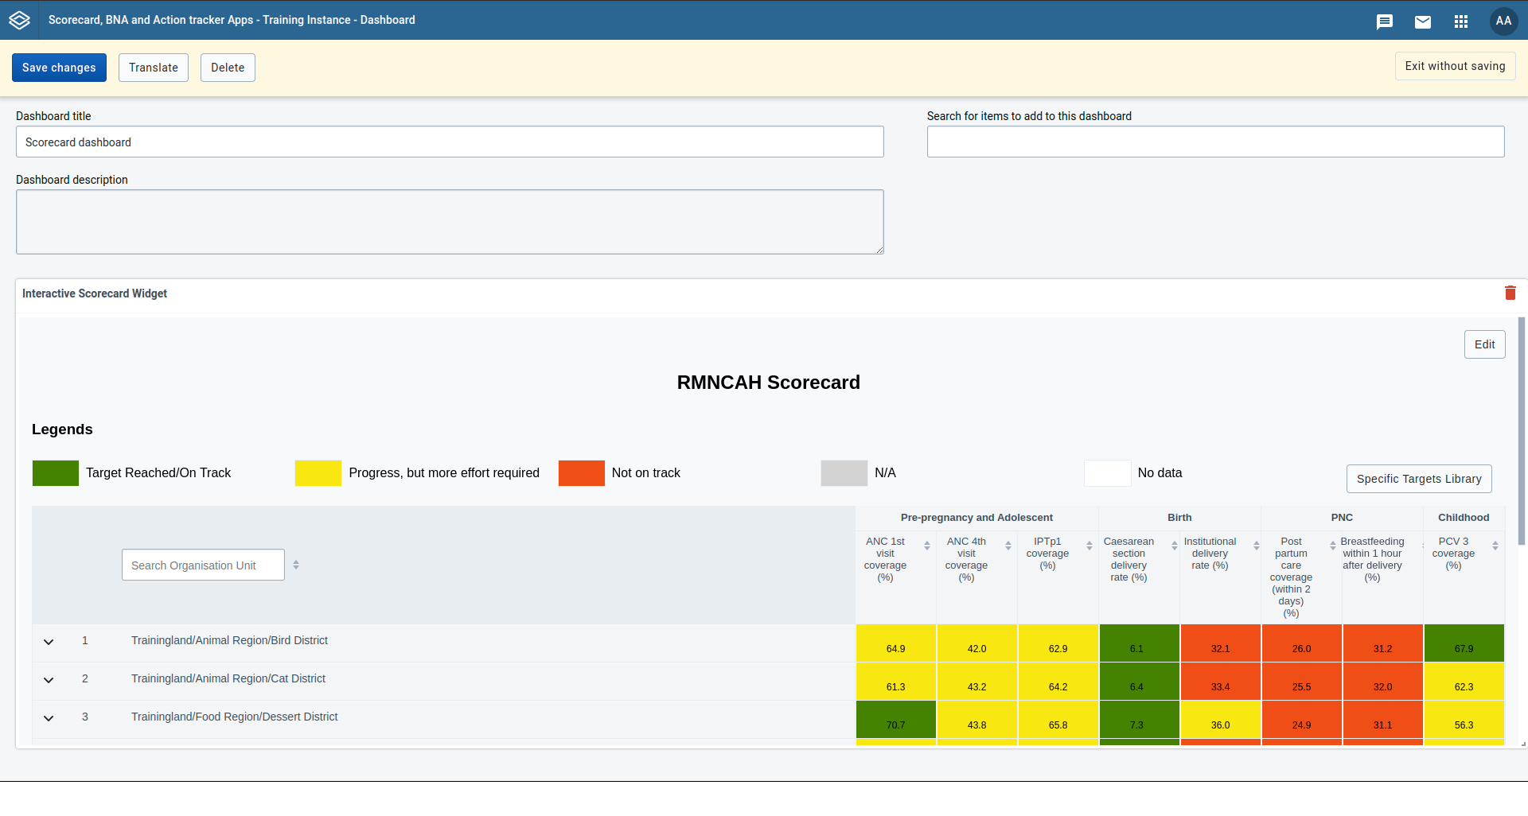
Task: Click the Search Organisation Unit field
Action: 203,565
